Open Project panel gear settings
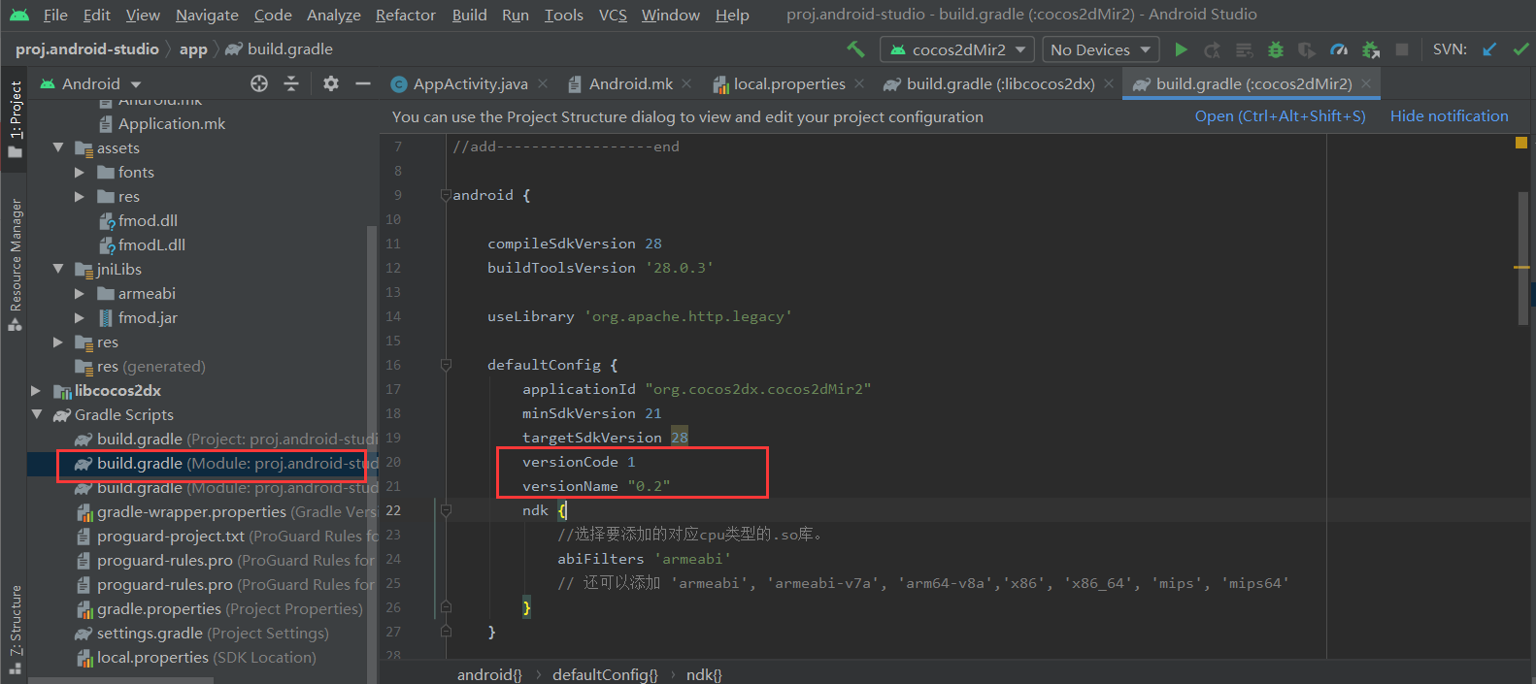 (x=331, y=83)
